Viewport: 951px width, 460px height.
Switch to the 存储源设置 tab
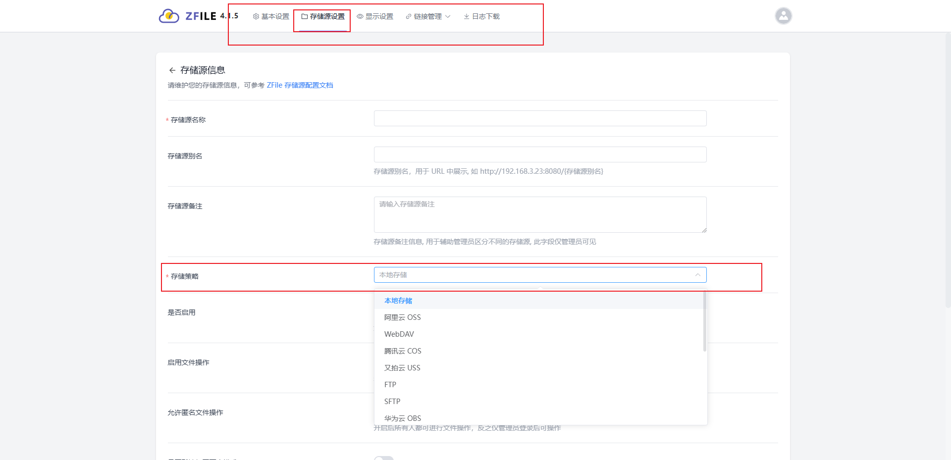[x=323, y=16]
